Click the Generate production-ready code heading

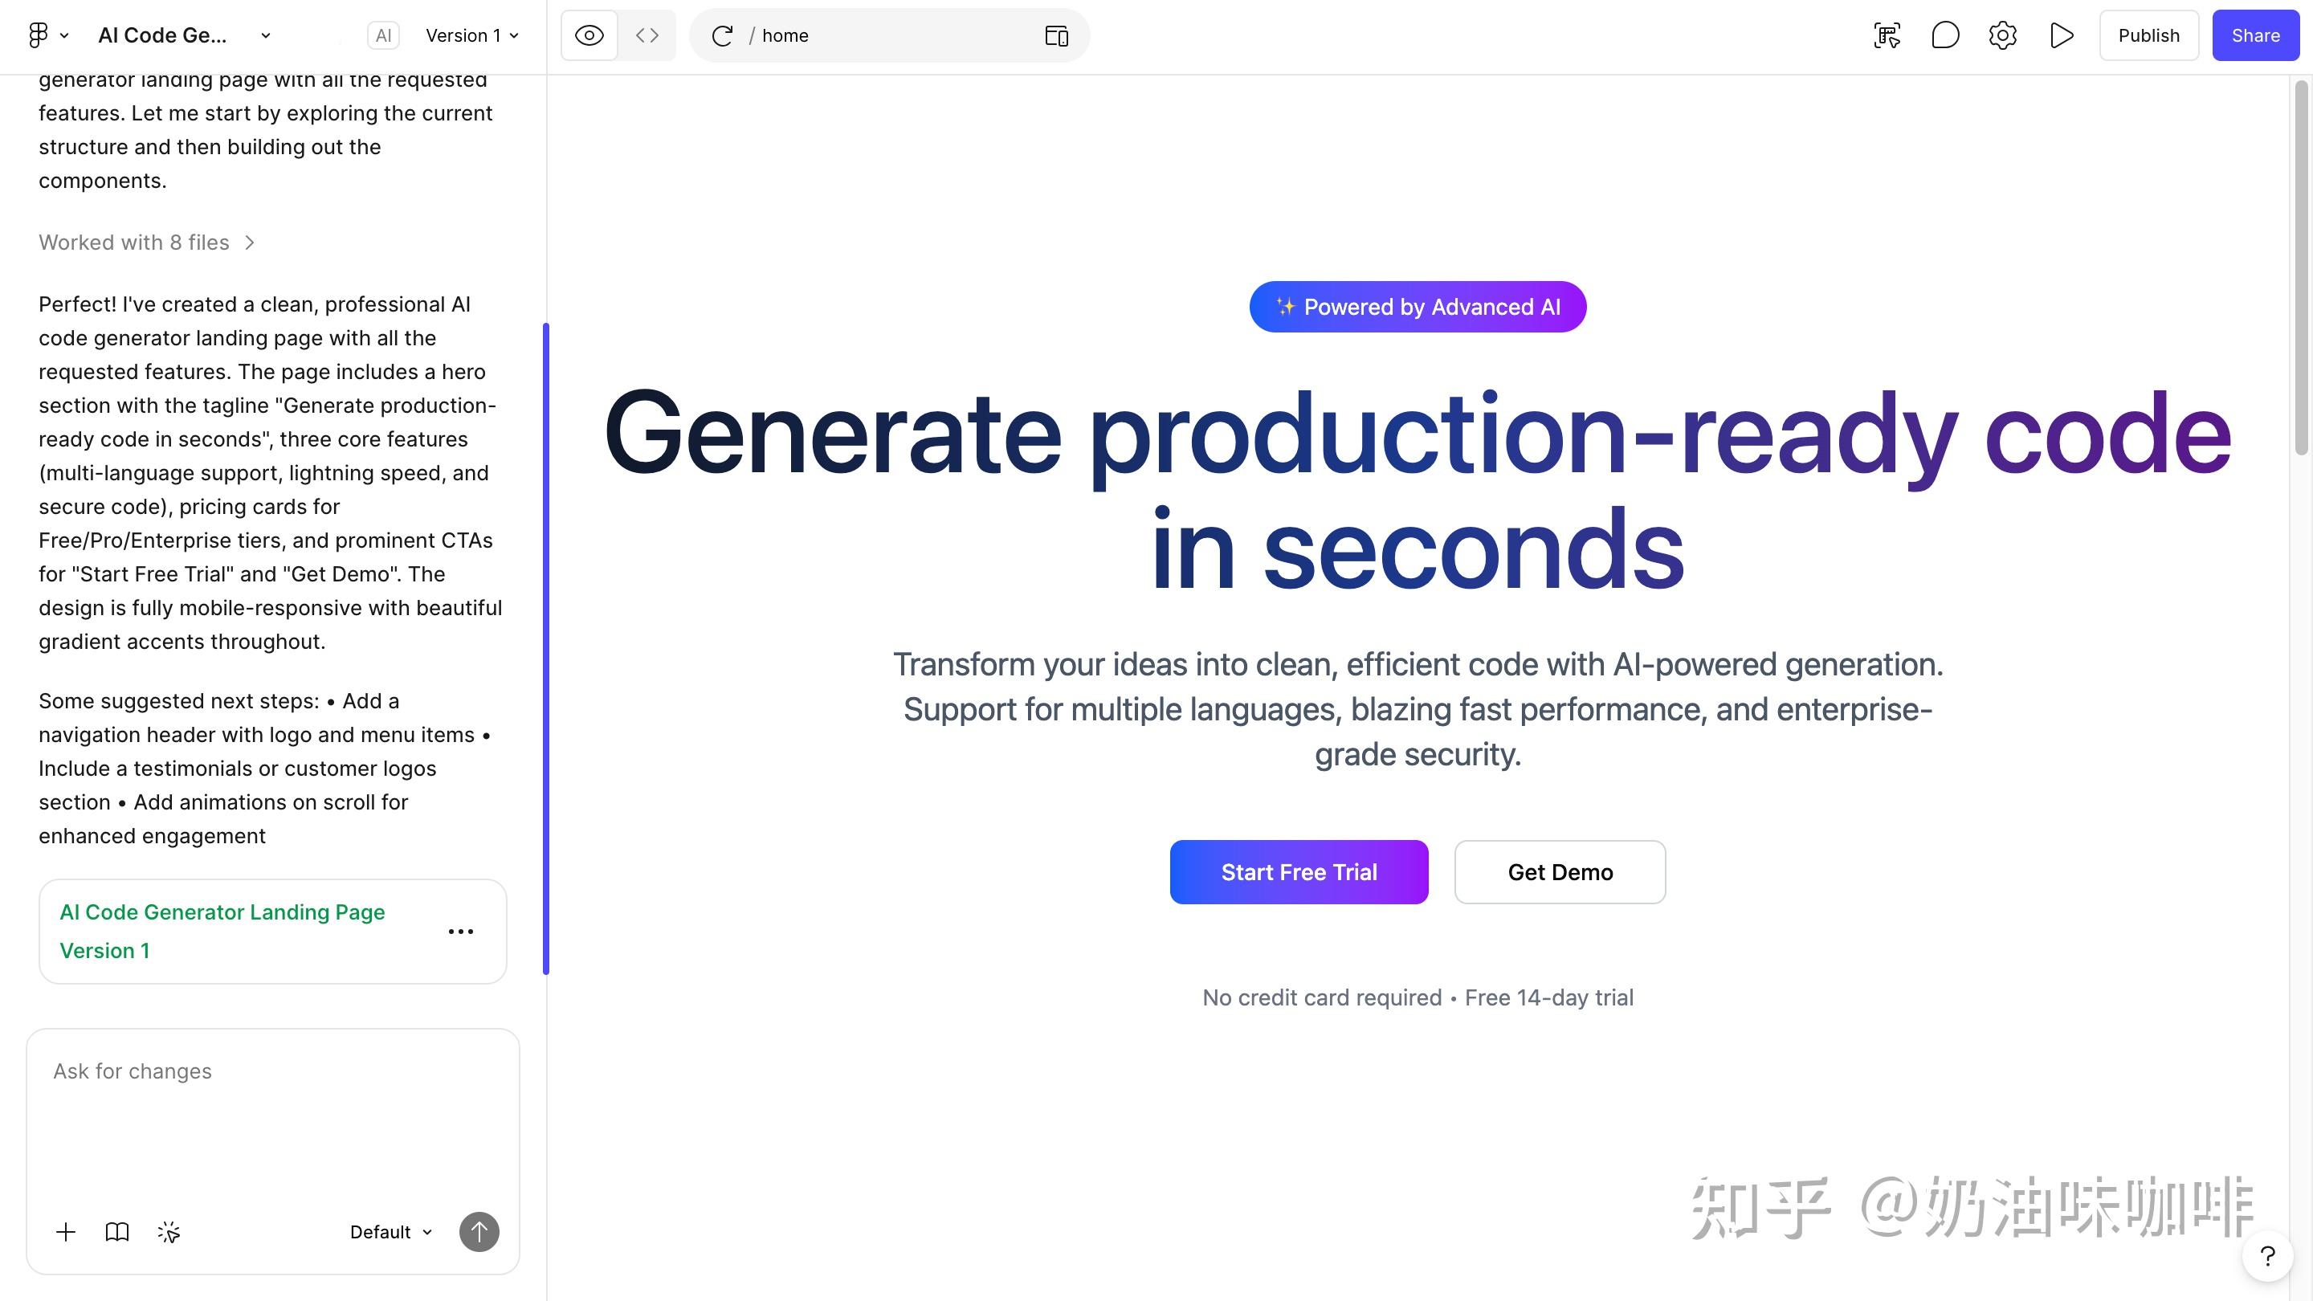point(1418,489)
